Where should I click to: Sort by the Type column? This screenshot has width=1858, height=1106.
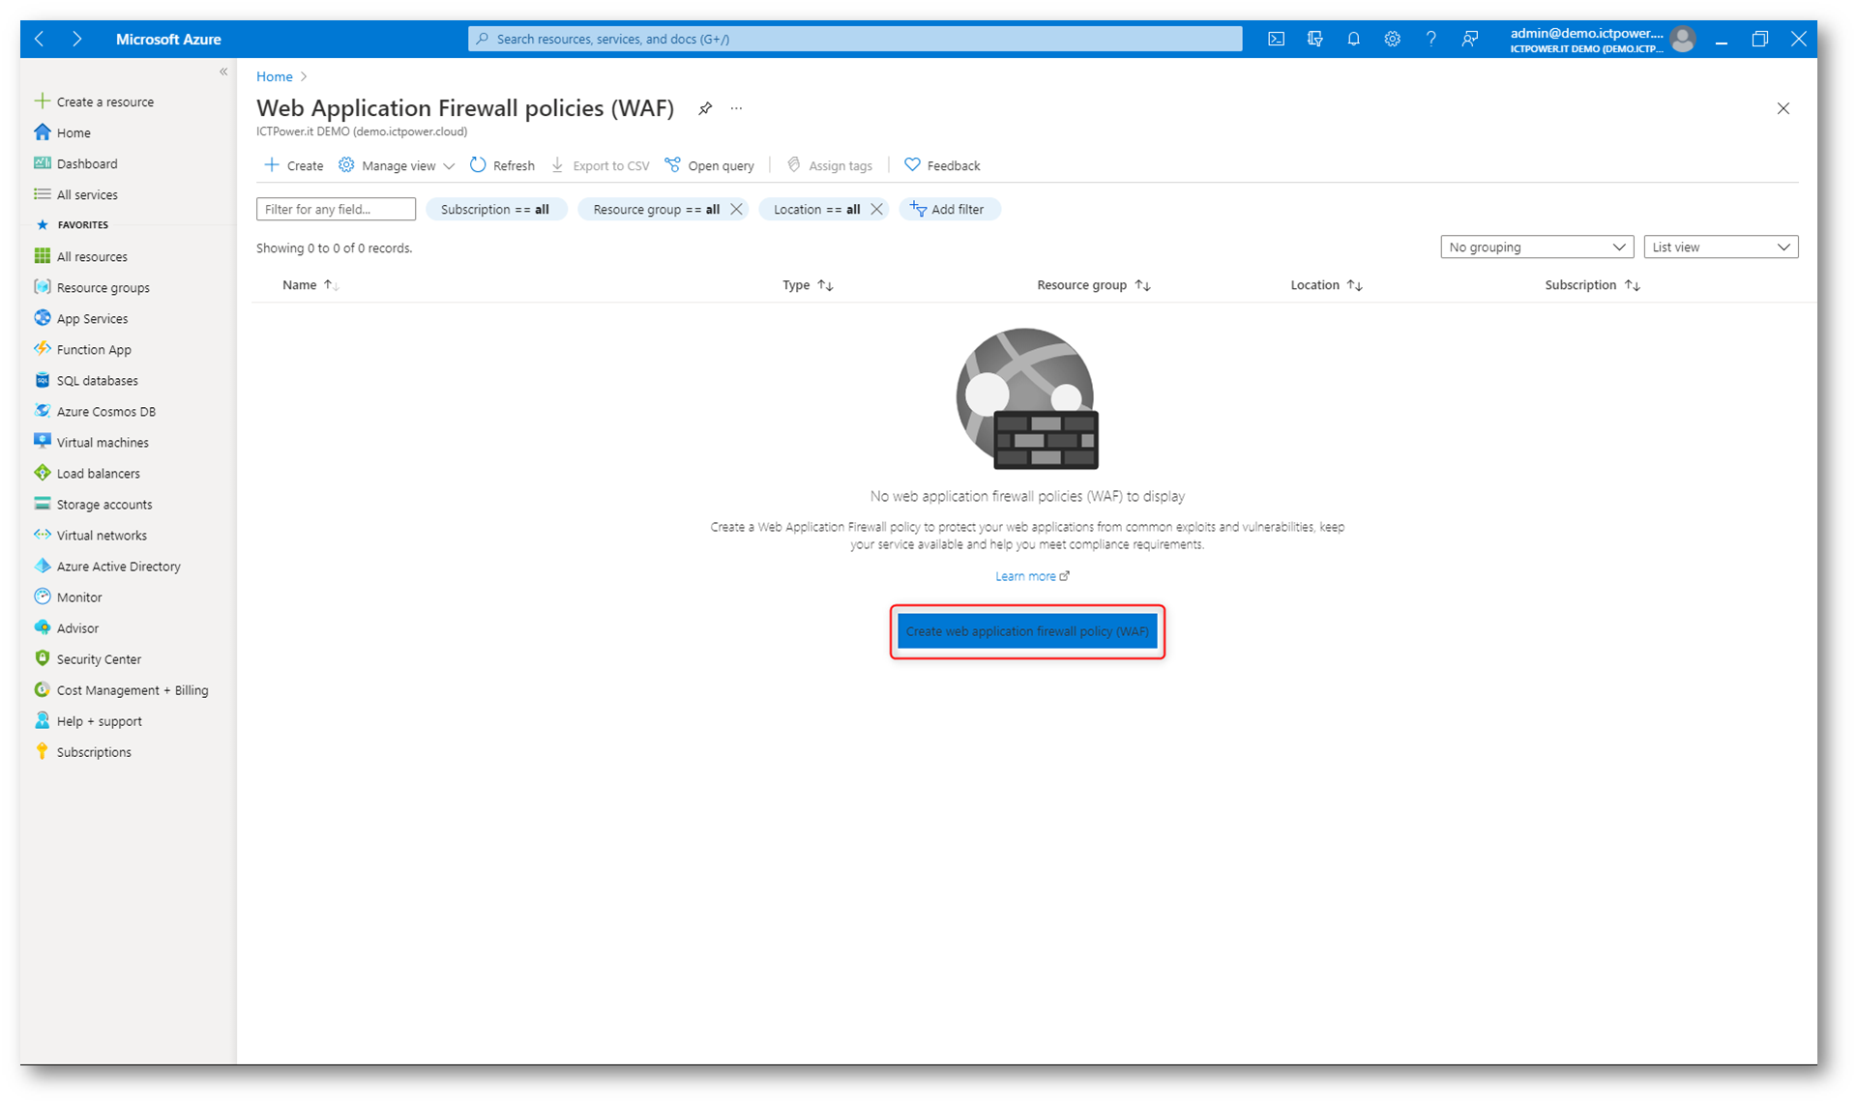point(808,284)
